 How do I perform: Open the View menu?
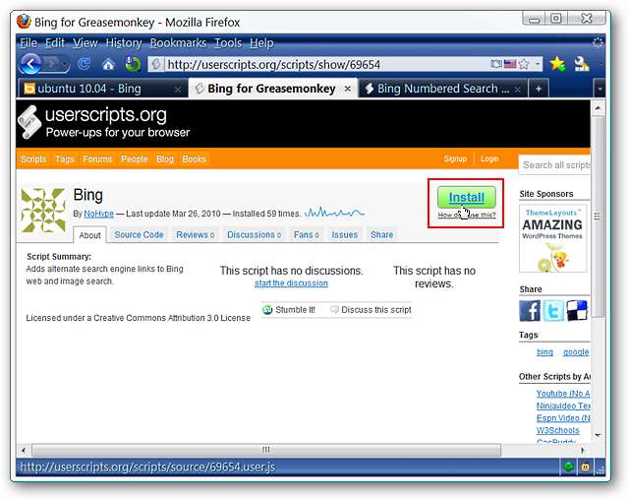tap(86, 42)
